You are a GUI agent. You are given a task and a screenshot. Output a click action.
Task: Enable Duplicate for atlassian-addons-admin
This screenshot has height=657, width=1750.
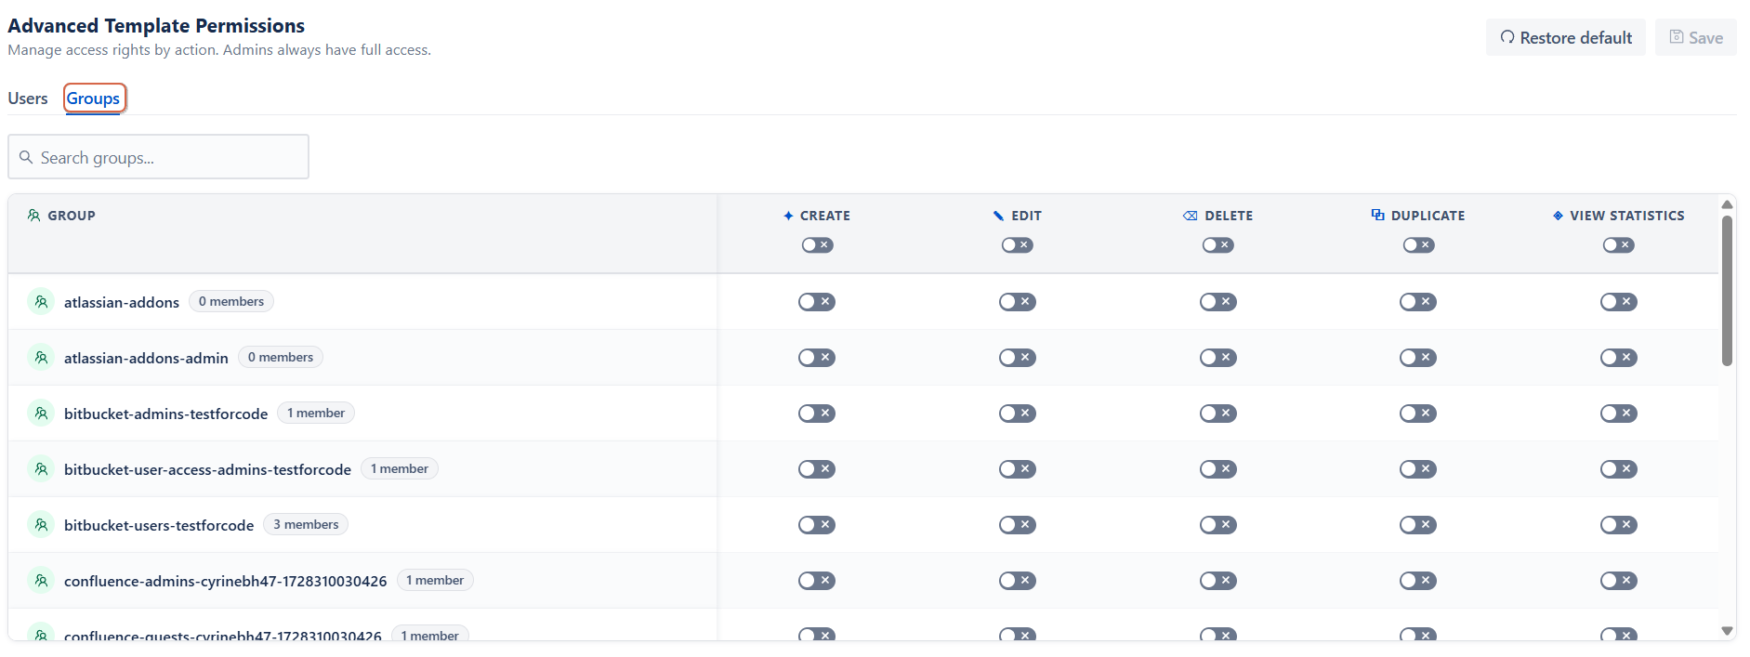[1418, 358]
